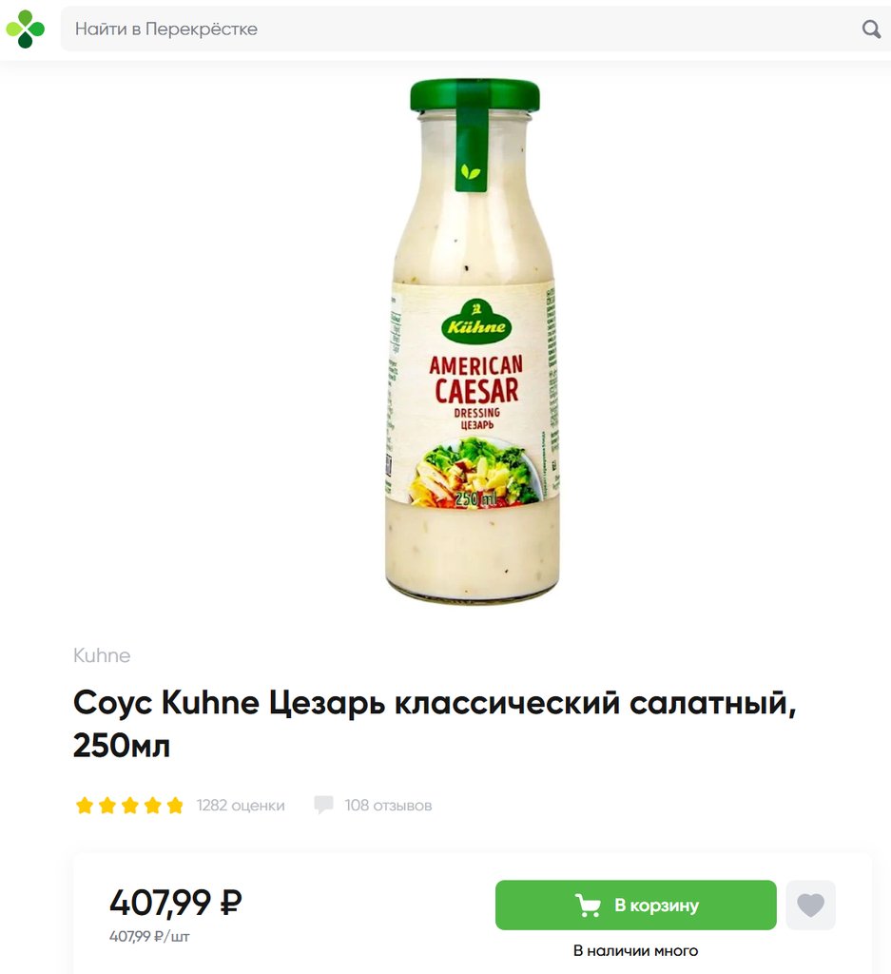Screen dimensions: 891x974
Task: Click the fourth rating star
Action: point(153,806)
